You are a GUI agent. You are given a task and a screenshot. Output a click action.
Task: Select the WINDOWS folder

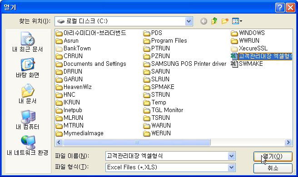click(248, 33)
